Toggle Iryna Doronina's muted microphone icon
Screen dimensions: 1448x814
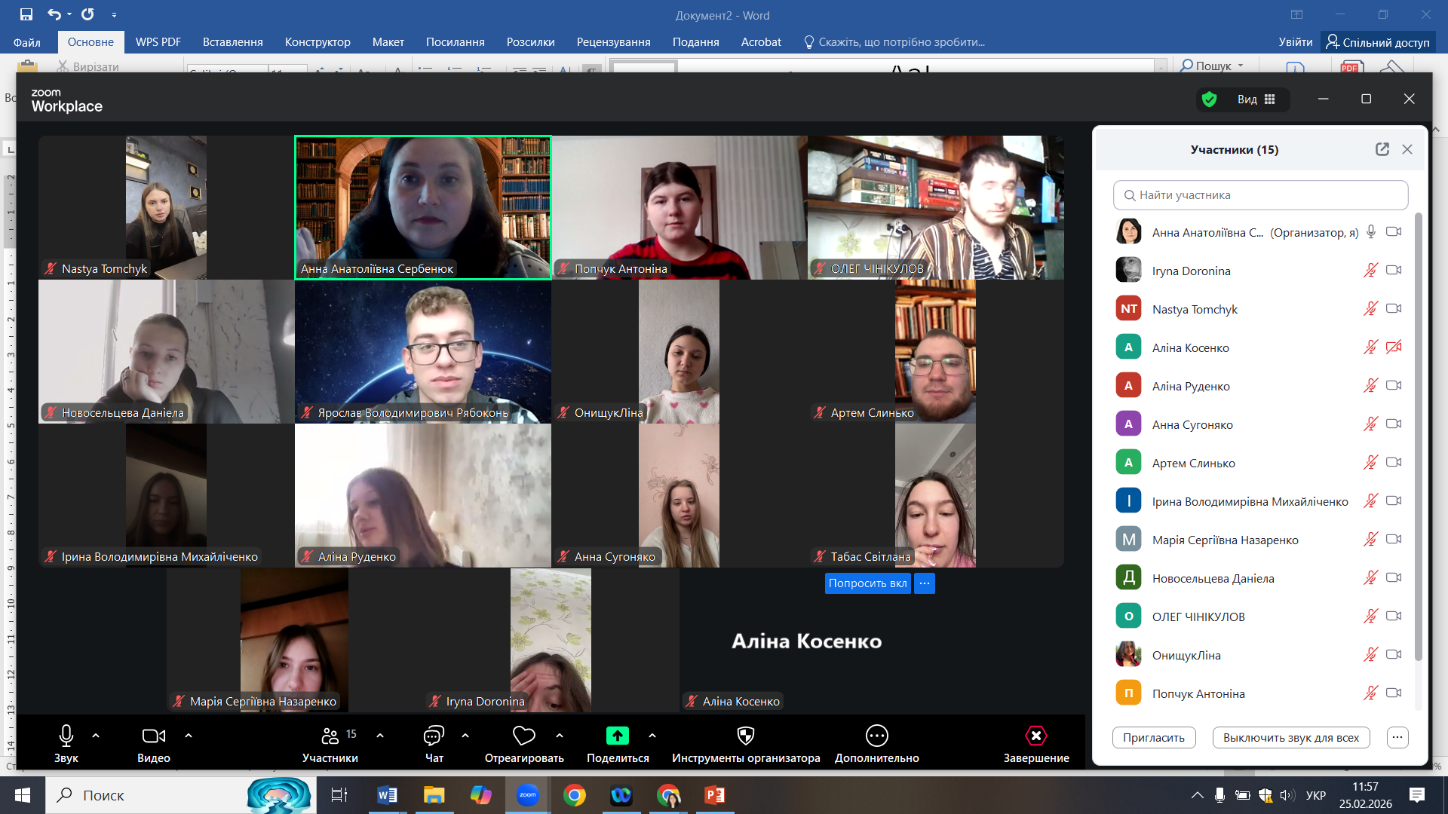1370,271
